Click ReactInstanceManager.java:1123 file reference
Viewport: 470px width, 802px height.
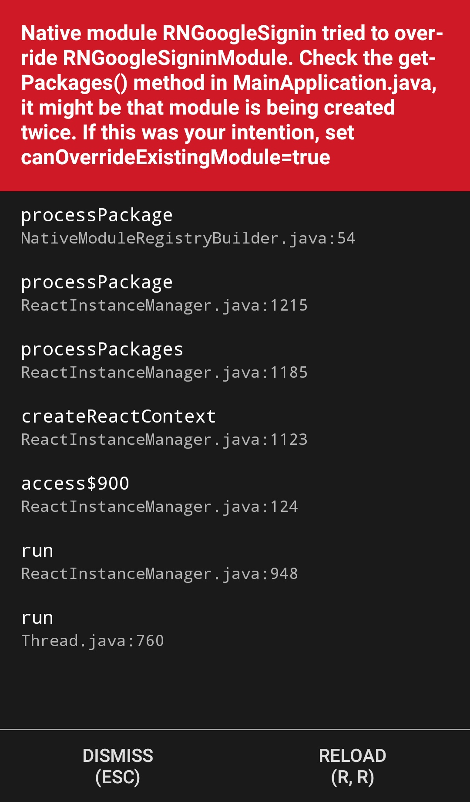(x=165, y=440)
